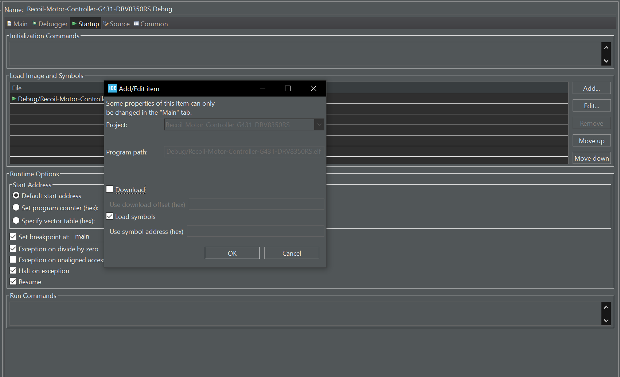Disable Halt on exception option
The height and width of the screenshot is (377, 620).
13,271
